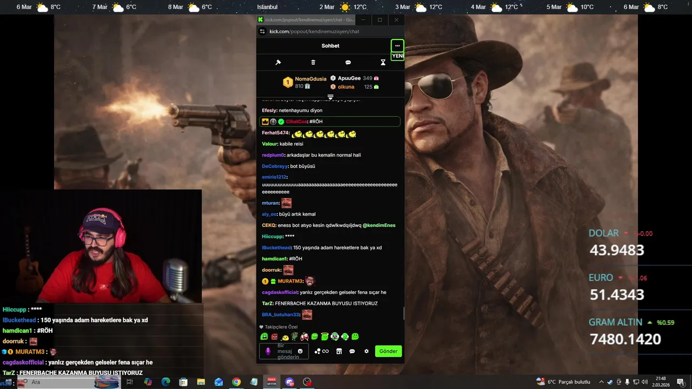This screenshot has height=389, width=692.
Task: Open chat settings gear icon
Action: [367, 351]
